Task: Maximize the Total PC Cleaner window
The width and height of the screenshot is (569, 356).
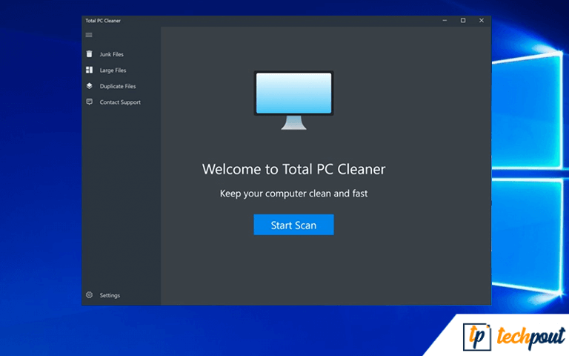Action: coord(463,21)
